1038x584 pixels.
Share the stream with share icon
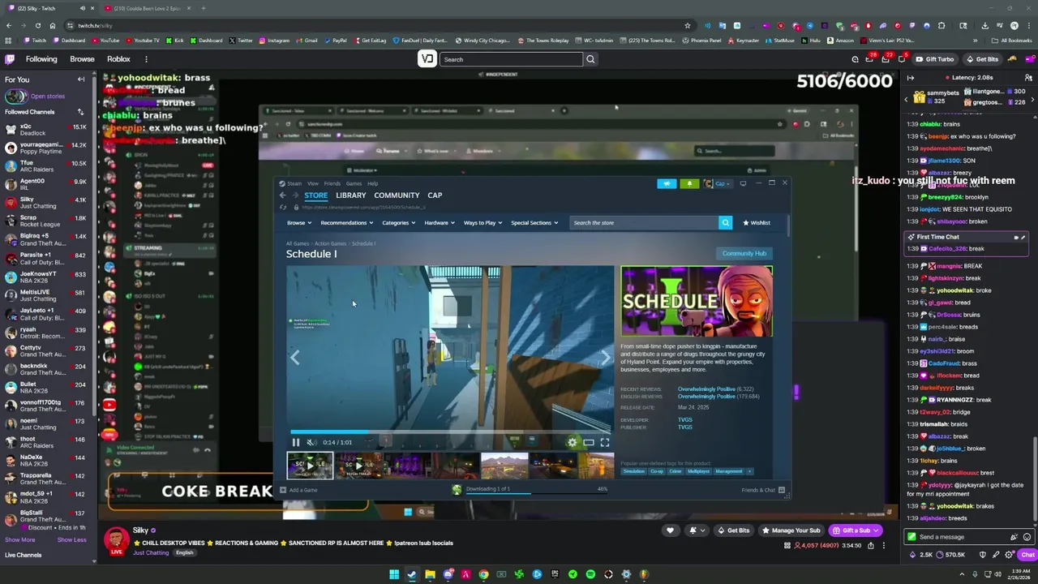coord(871,546)
